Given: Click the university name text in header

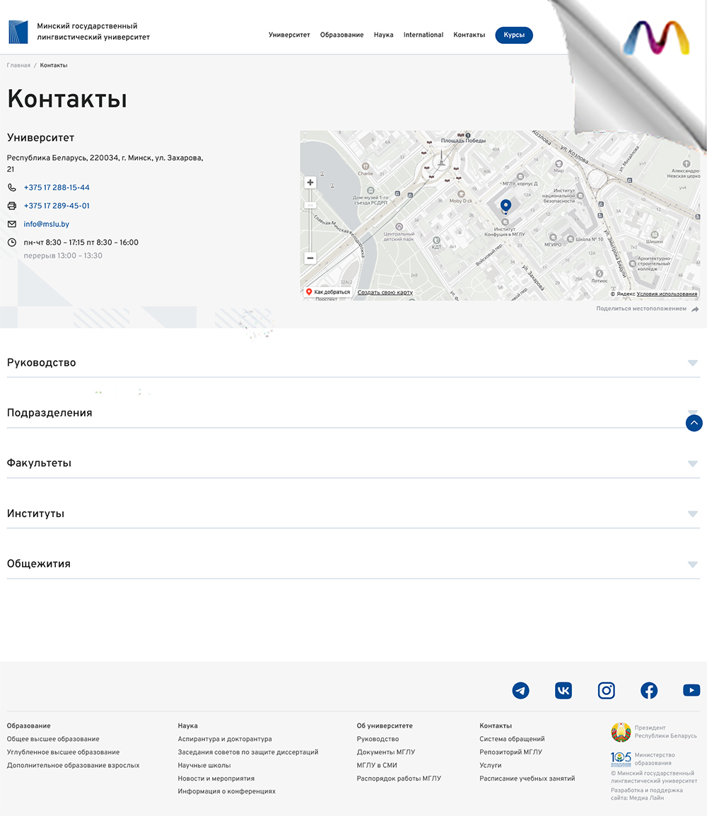Looking at the screenshot, I should (x=93, y=32).
